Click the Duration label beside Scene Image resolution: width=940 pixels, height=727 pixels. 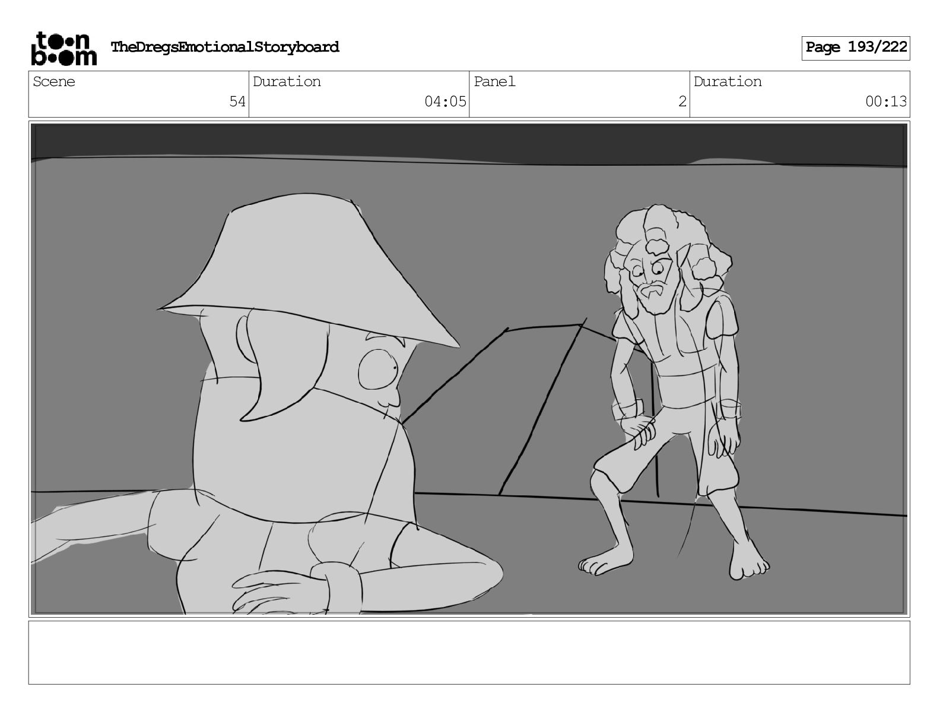coord(287,82)
